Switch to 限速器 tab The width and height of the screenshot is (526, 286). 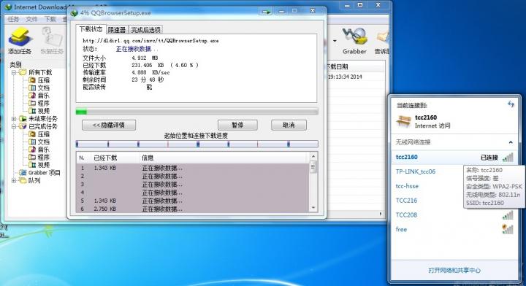117,30
